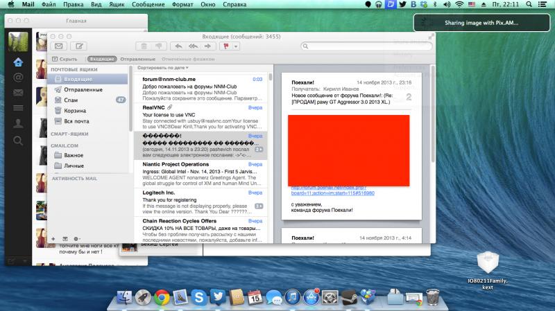The image size is (555, 311).
Task: Click the show activity icon beside plus
Action: coord(65,239)
